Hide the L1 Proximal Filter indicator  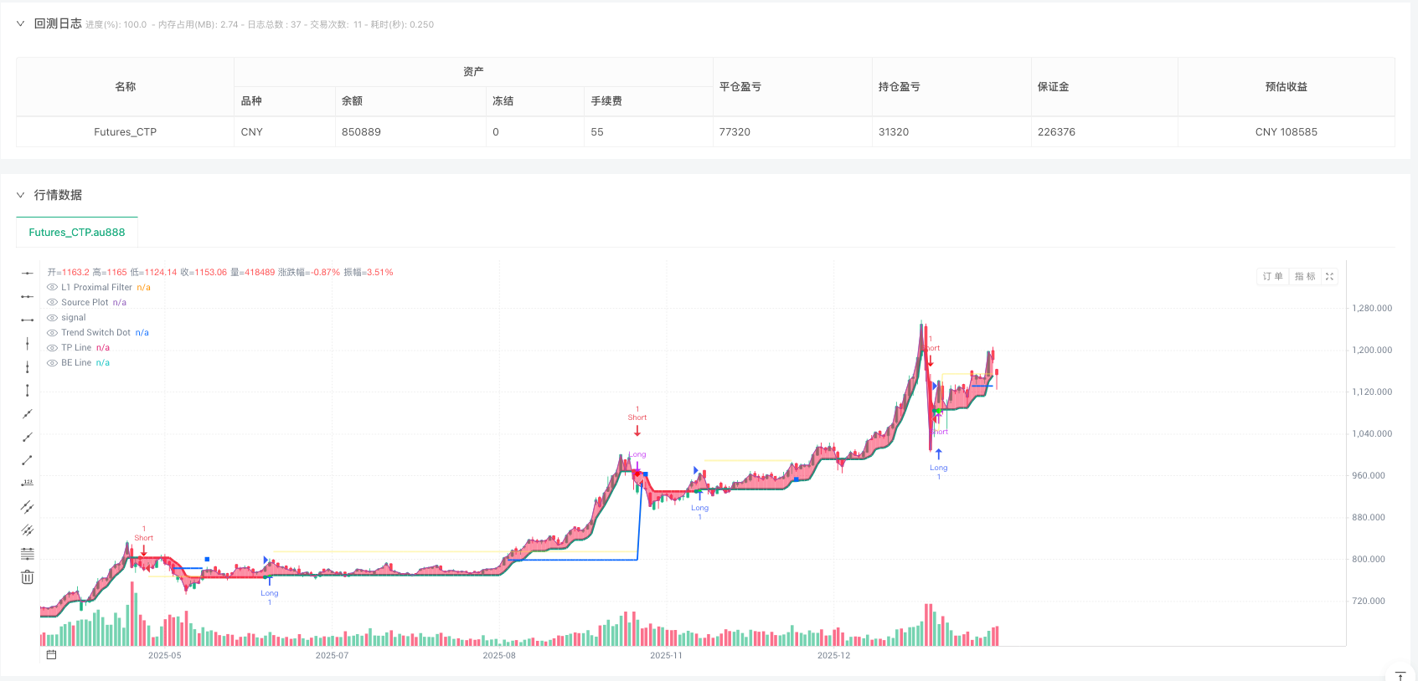coord(52,288)
